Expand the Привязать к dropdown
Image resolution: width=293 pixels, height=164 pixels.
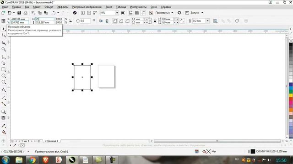[172, 13]
